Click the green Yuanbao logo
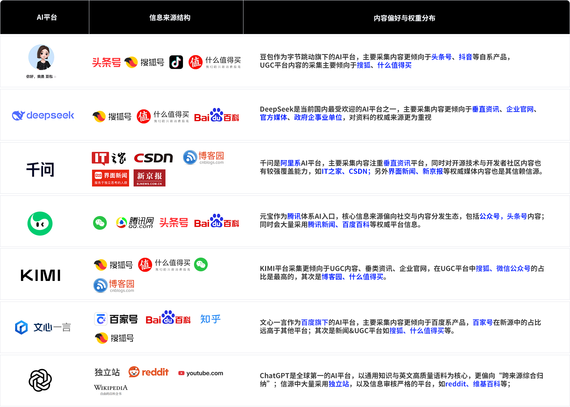The width and height of the screenshot is (570, 407). pos(40,224)
